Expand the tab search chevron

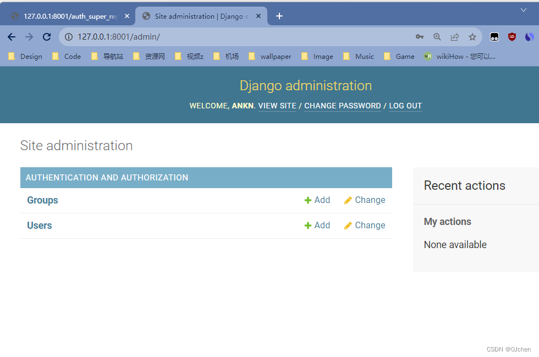523,10
